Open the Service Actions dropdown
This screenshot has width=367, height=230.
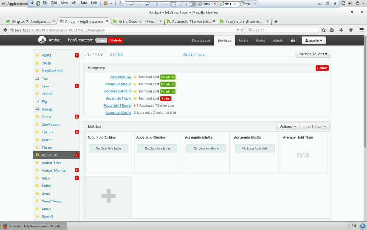click(x=313, y=54)
